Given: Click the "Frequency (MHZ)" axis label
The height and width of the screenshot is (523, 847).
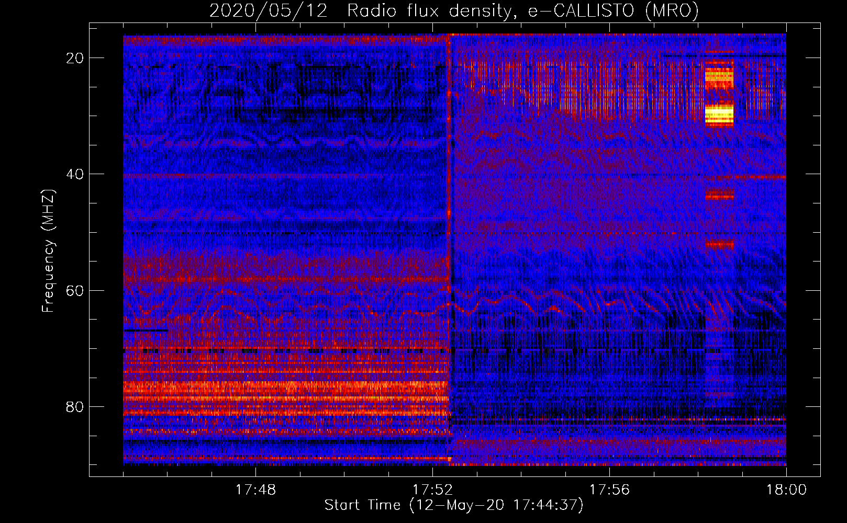Looking at the screenshot, I should pyautogui.click(x=48, y=251).
